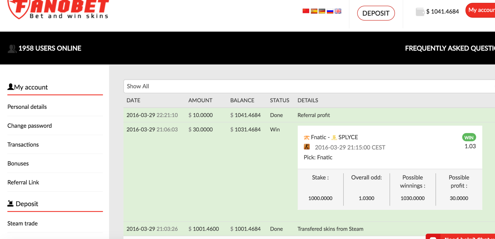Open the Transactions section
495x239 pixels.
(23, 145)
